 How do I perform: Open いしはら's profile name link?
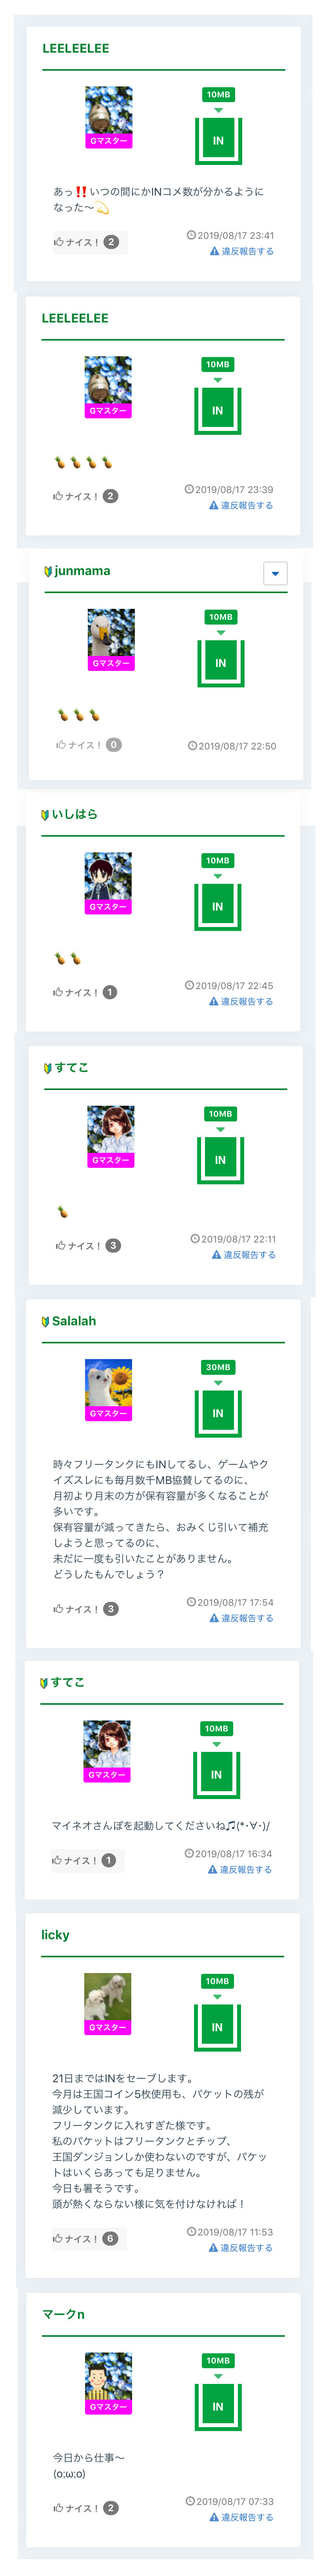point(75,814)
